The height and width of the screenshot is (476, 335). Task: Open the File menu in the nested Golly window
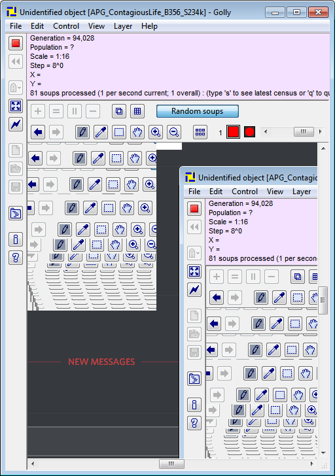tap(194, 192)
